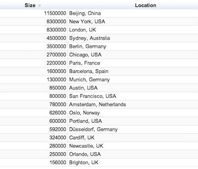Select the Chicago, USA row
The image size is (198, 169).
[99, 55]
